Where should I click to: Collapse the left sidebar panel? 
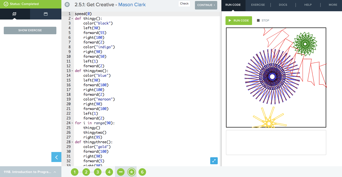56,157
